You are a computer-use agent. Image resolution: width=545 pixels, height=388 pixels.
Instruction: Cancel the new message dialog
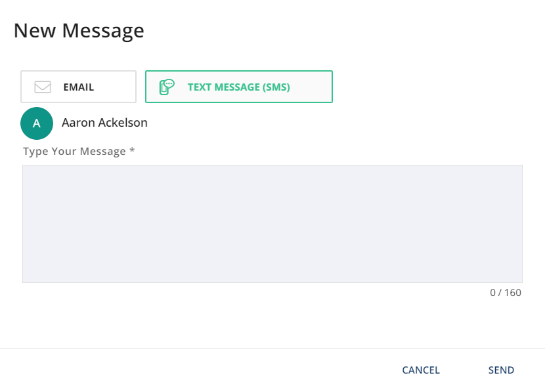point(421,370)
